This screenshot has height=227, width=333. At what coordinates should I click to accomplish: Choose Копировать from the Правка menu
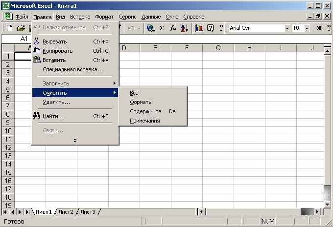(75, 51)
